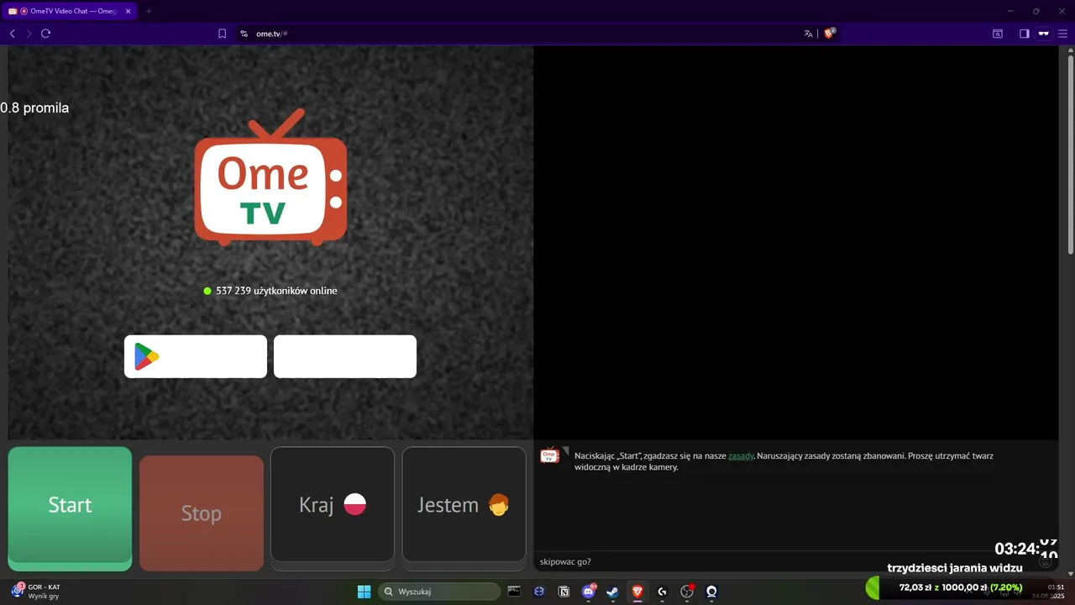Open Brave Shields lion icon

click(x=829, y=34)
